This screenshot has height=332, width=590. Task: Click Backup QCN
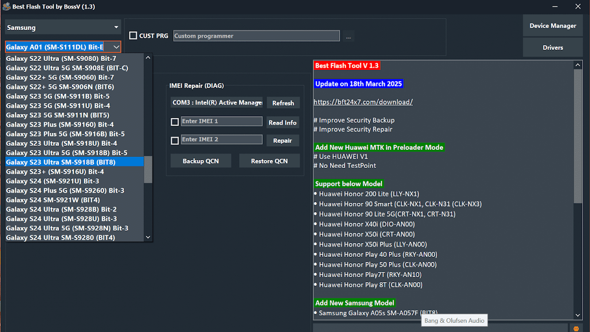[201, 161]
